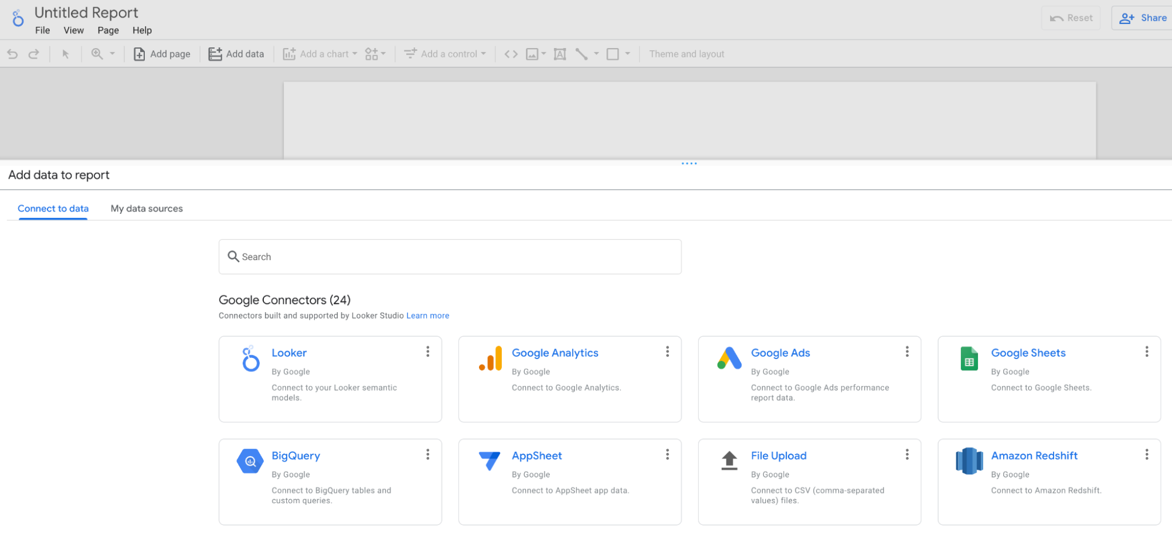
Task: Click the Looker connector logo
Action: click(250, 359)
